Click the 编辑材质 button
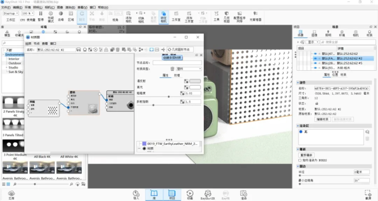The height and width of the screenshot is (201, 378). tap(322, 119)
